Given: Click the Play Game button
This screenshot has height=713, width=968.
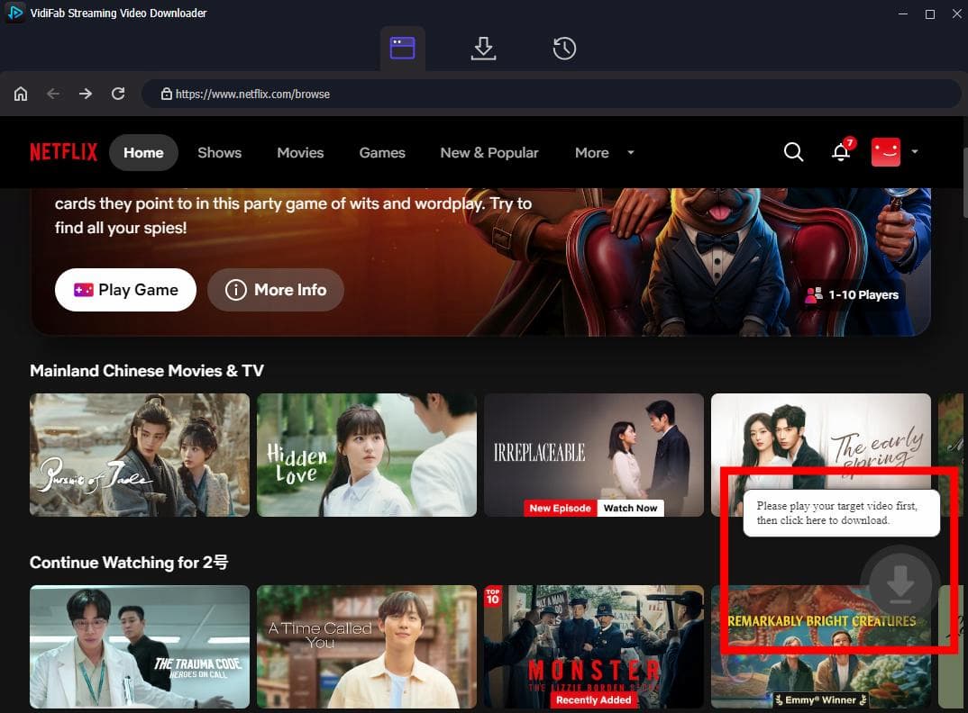Looking at the screenshot, I should 125,290.
